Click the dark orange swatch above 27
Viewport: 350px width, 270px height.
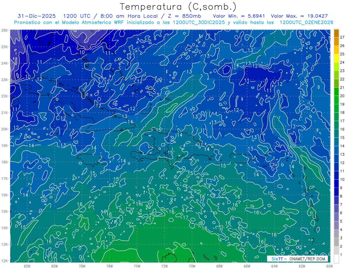(x=336, y=33)
